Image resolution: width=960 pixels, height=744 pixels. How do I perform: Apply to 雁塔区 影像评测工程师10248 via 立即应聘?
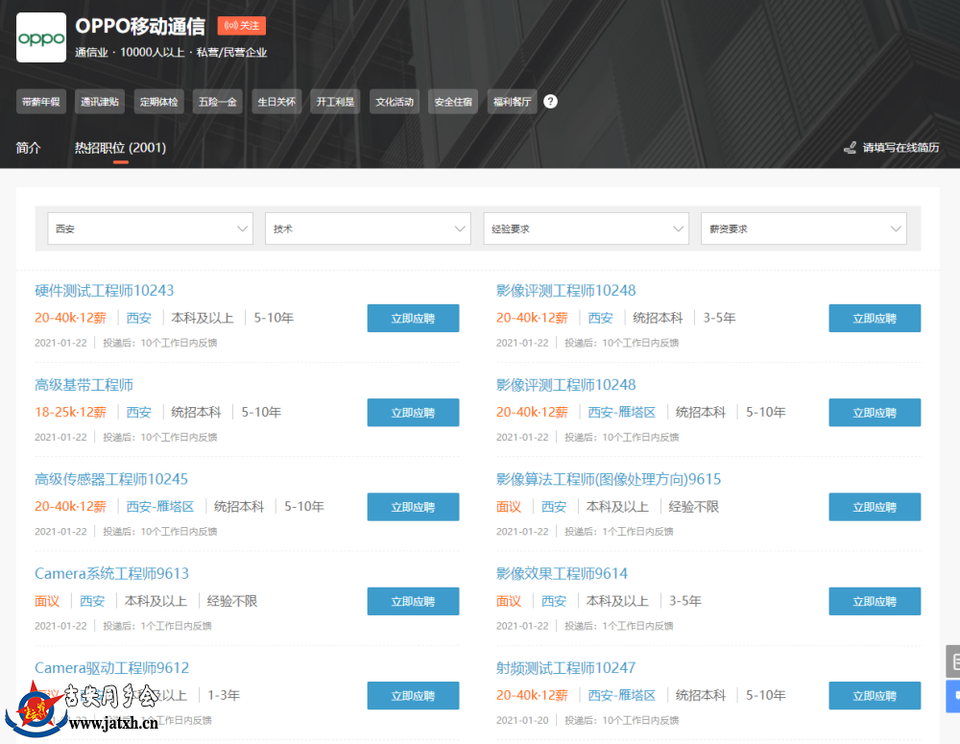click(x=875, y=412)
